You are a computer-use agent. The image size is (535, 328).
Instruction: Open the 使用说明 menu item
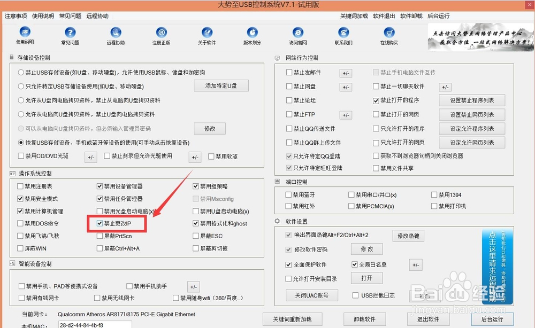pos(43,16)
